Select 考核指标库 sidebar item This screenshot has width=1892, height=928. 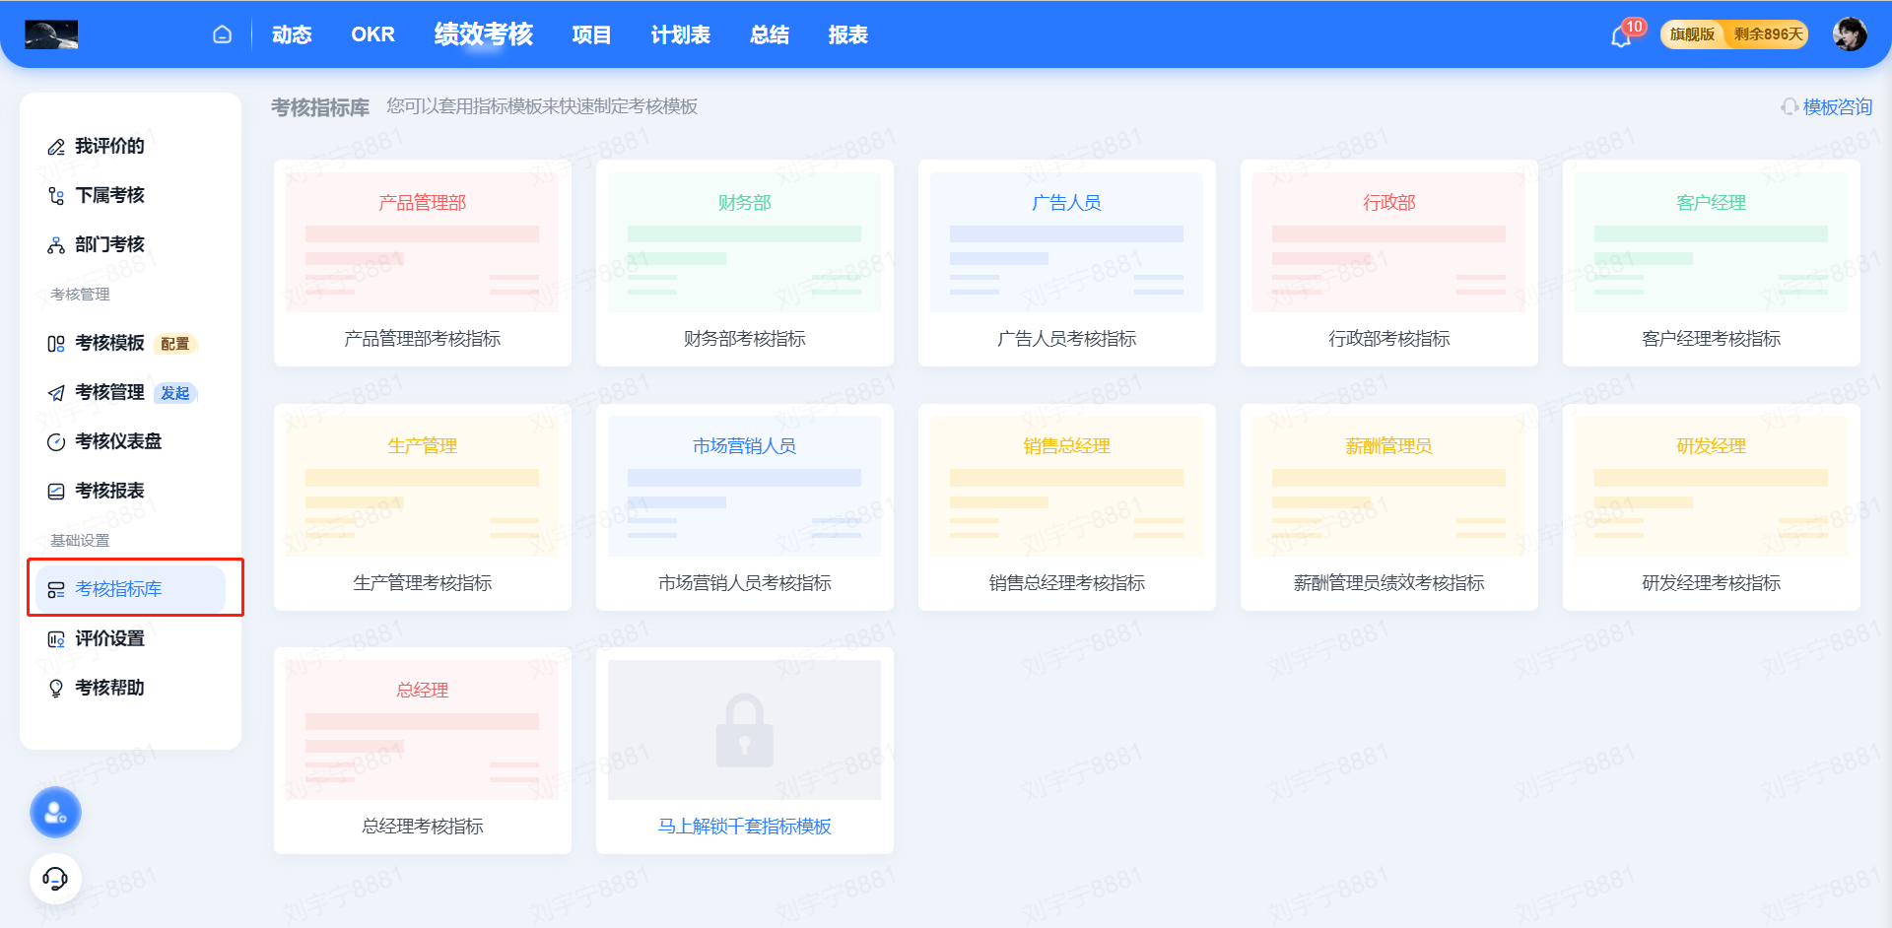pos(130,589)
